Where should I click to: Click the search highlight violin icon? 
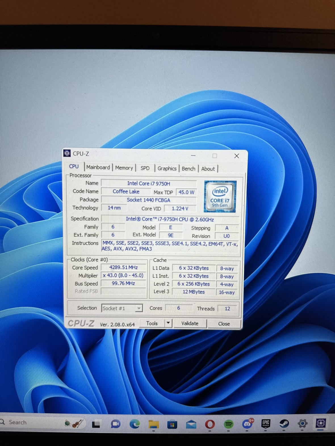pyautogui.click(x=74, y=424)
